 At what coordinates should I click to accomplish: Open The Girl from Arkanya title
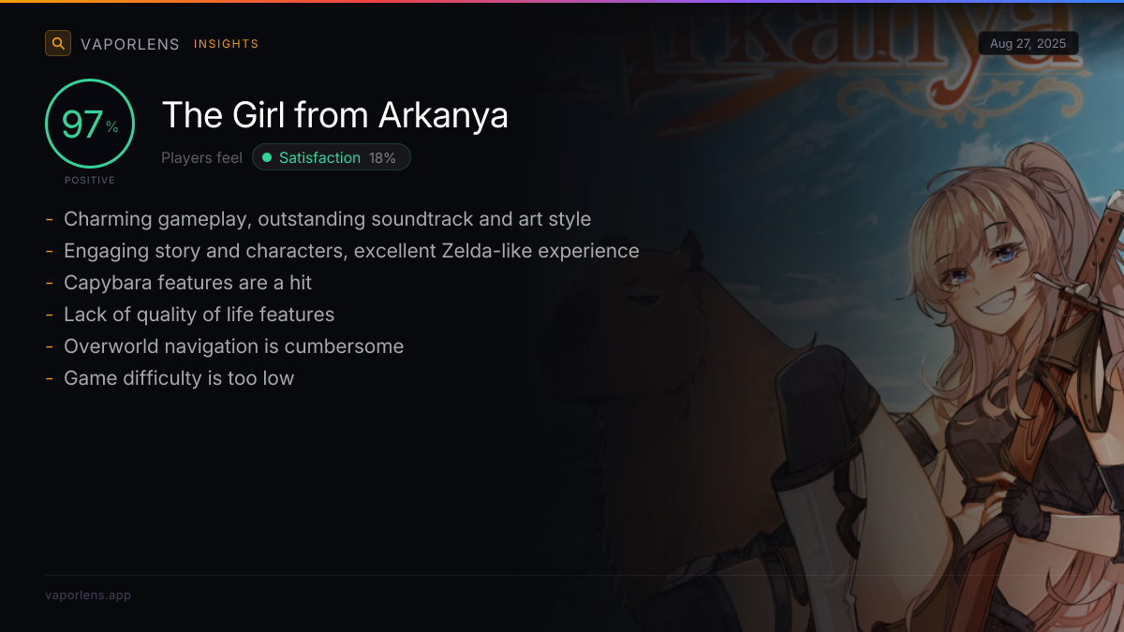point(335,115)
